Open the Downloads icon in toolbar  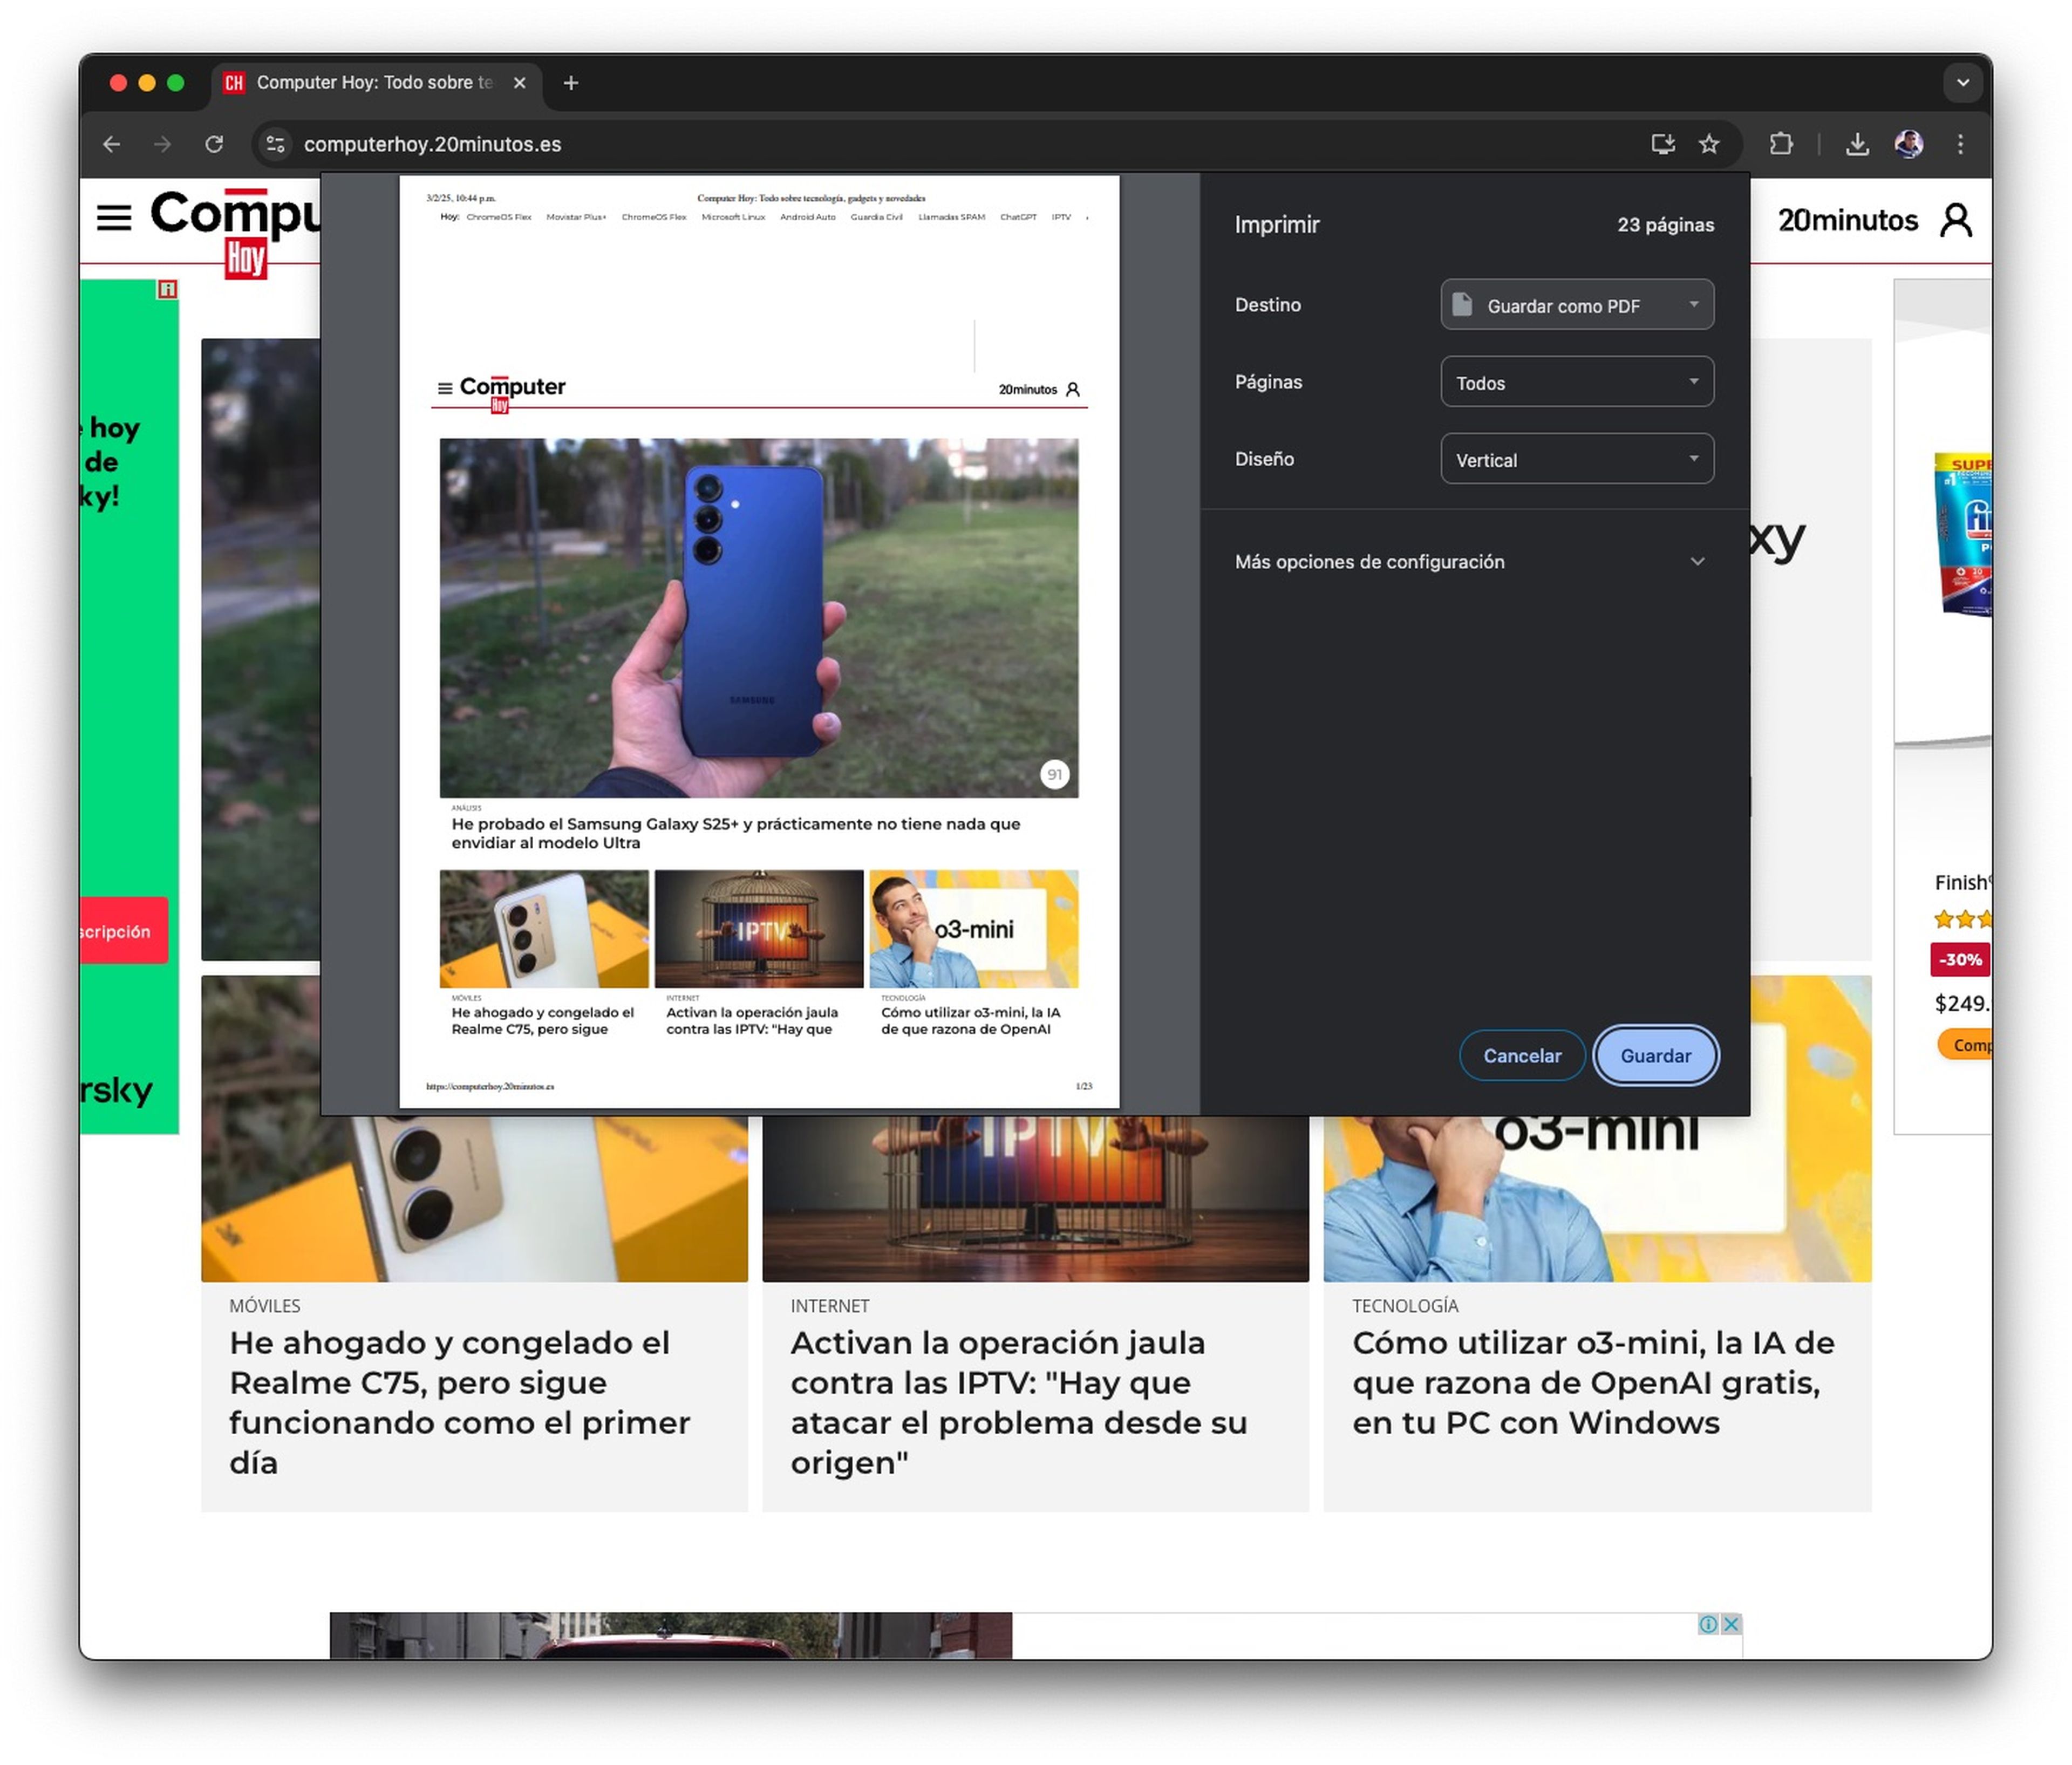(1857, 144)
